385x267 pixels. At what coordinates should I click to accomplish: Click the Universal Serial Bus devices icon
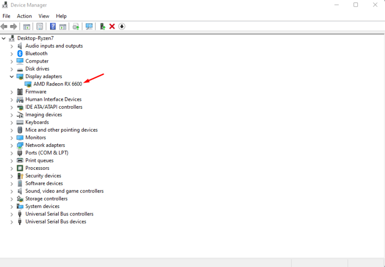(20, 221)
